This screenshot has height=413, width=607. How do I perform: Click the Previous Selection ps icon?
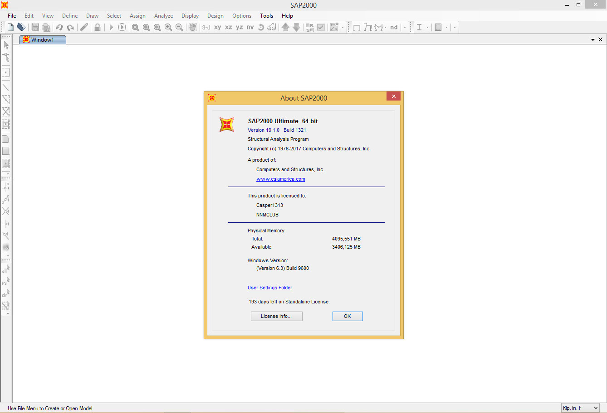pyautogui.click(x=6, y=281)
